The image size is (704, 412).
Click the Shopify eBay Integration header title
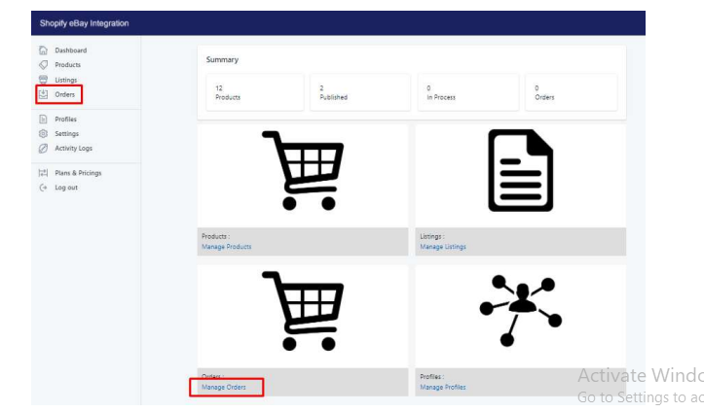click(84, 23)
